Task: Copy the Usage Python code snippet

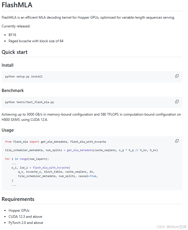Action: 177,141
